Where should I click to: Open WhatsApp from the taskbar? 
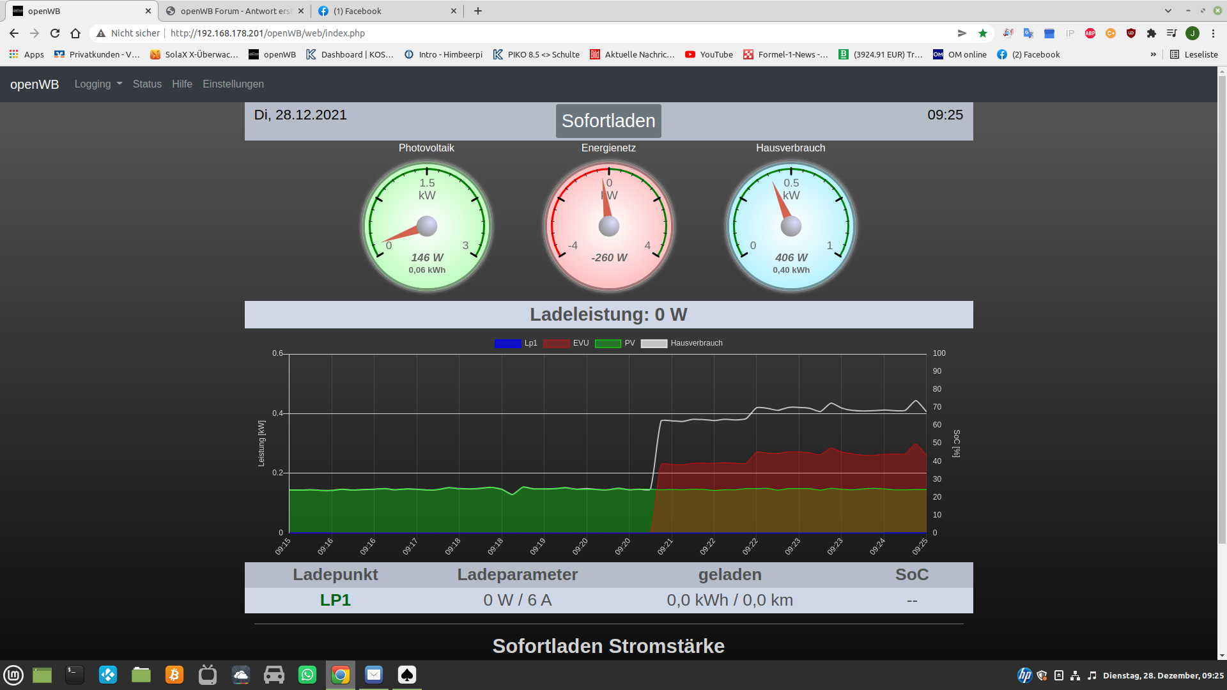point(307,675)
